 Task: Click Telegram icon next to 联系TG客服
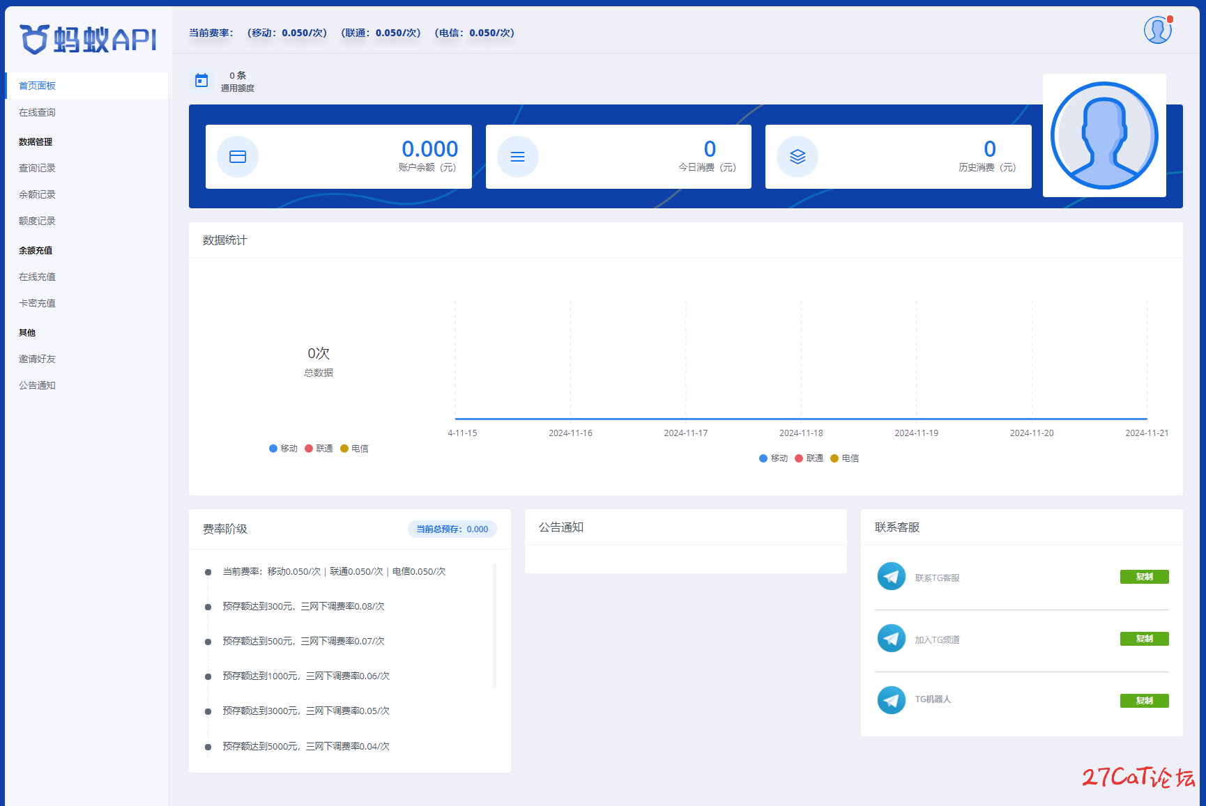pos(891,577)
